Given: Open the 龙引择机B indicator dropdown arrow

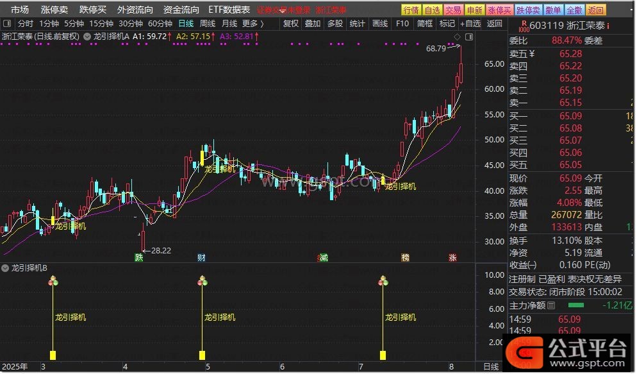Looking at the screenshot, I should coord(5,268).
